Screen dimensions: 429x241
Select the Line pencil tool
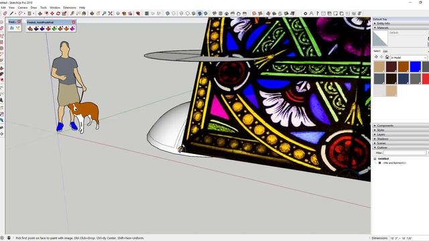(x=11, y=13)
